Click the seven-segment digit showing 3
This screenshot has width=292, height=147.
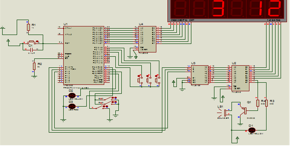218,8
